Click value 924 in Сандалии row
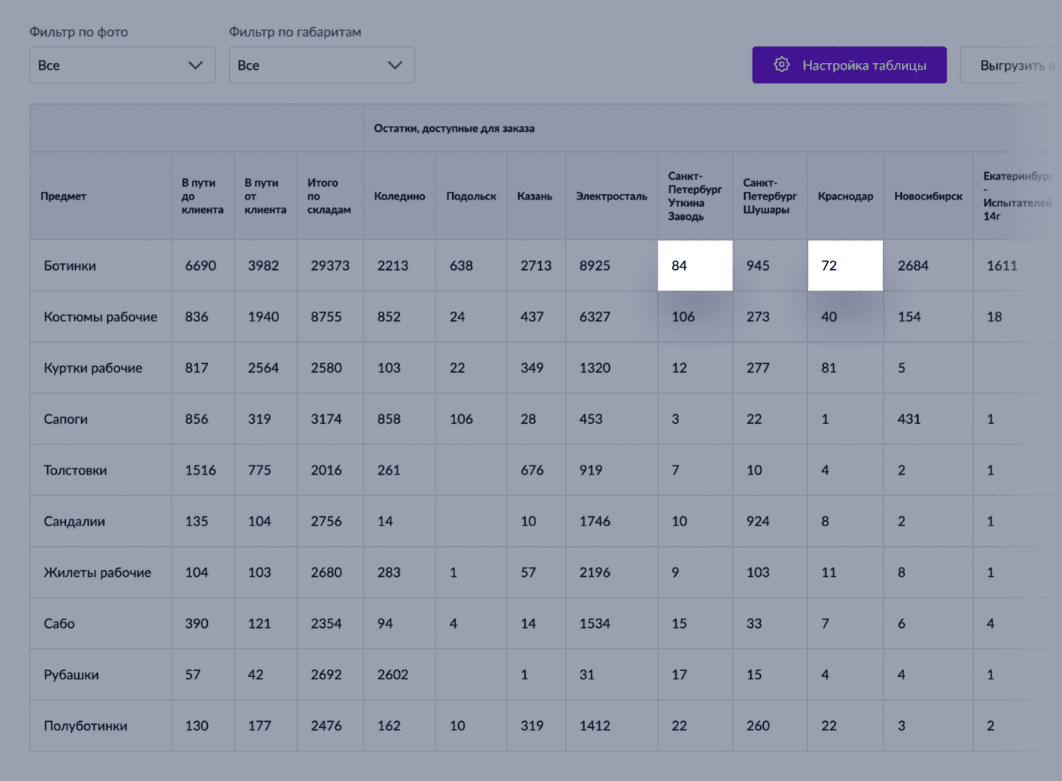 click(758, 521)
